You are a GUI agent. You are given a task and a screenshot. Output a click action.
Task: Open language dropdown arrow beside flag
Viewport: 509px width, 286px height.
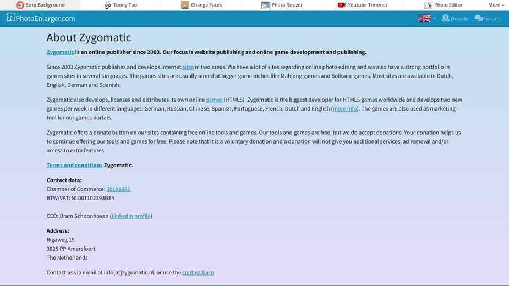(x=434, y=19)
